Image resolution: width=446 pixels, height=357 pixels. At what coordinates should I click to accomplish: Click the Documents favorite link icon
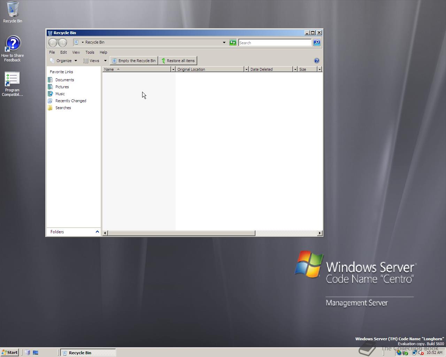50,80
